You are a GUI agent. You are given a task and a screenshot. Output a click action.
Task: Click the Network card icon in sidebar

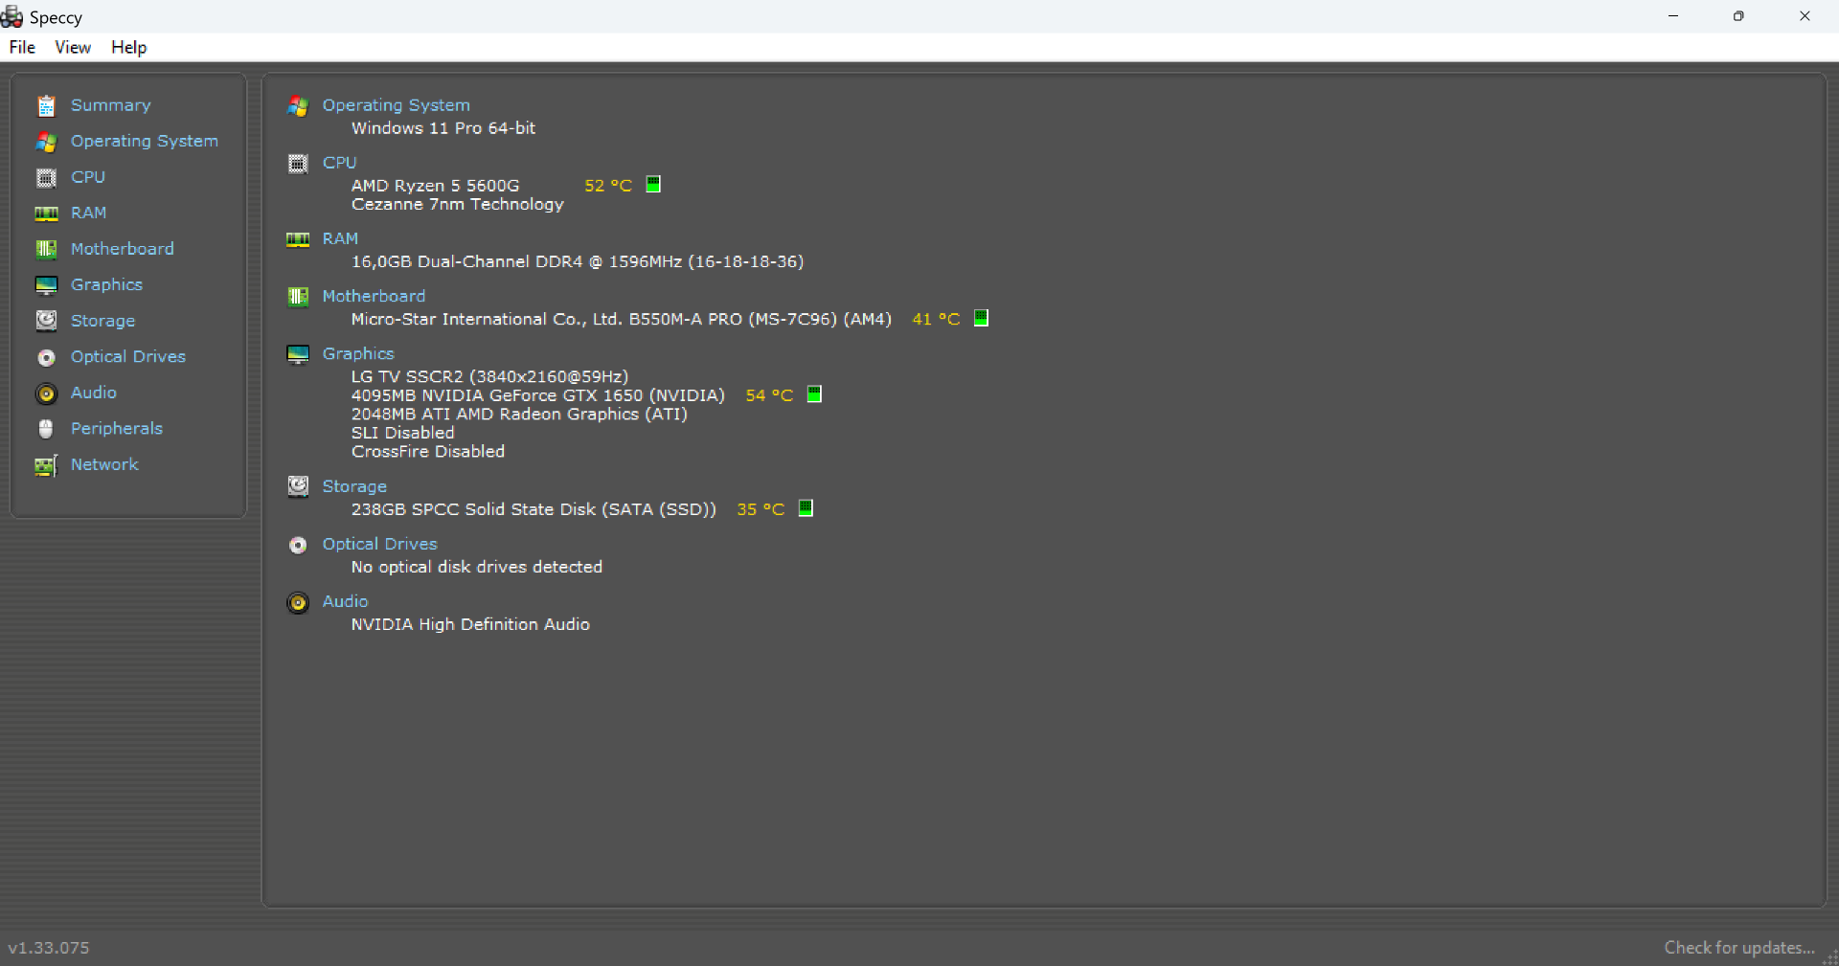coord(46,465)
